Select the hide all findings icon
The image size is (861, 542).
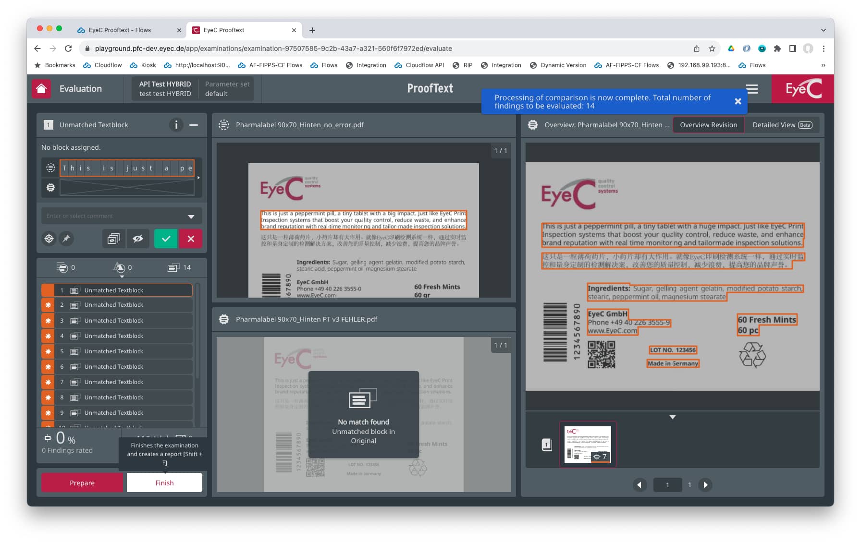113,239
